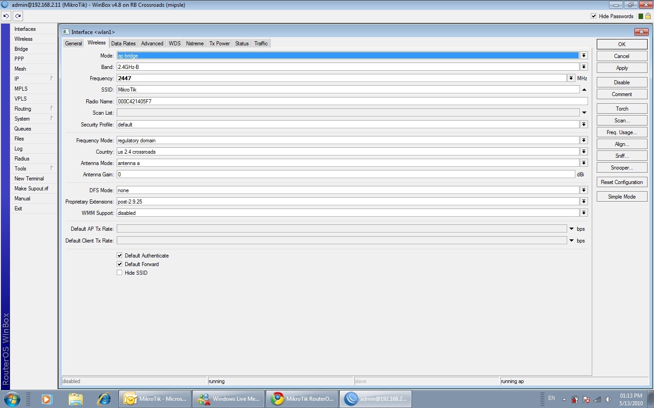Open the Country dropdown
Image resolution: width=654 pixels, height=408 pixels.
584,151
